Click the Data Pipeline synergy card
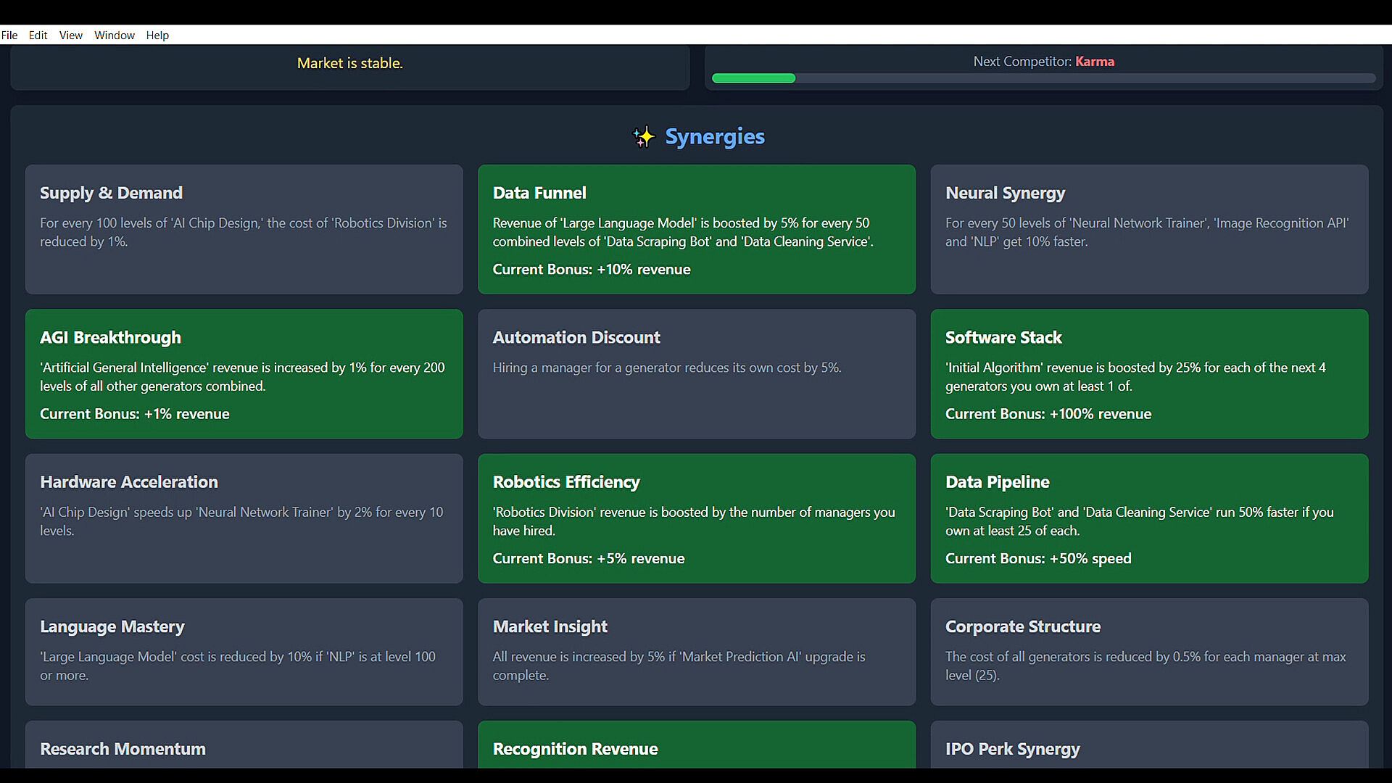The image size is (1392, 783). click(1149, 518)
